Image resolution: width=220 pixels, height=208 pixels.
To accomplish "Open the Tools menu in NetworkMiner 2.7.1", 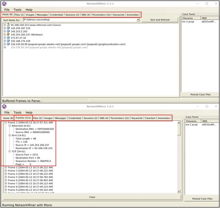I will pyautogui.click(x=18, y=10).
